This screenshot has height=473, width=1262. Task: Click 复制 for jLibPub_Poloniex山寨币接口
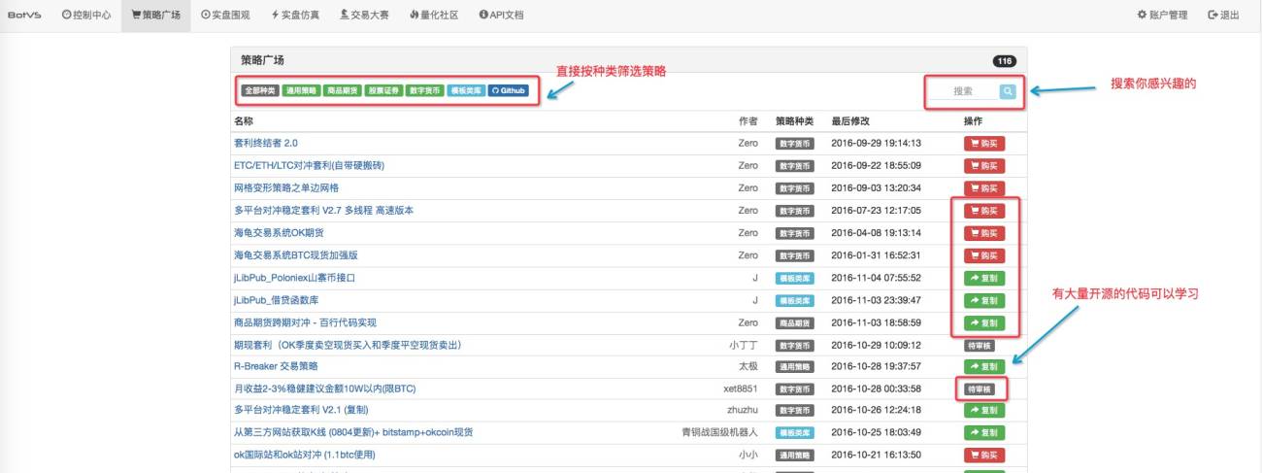click(x=983, y=278)
